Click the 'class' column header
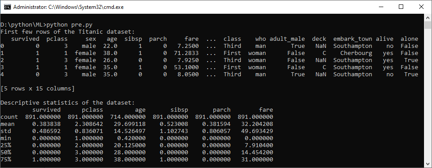 click(x=232, y=39)
